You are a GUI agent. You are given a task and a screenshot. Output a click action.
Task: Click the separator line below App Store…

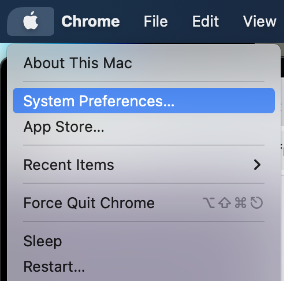click(144, 145)
